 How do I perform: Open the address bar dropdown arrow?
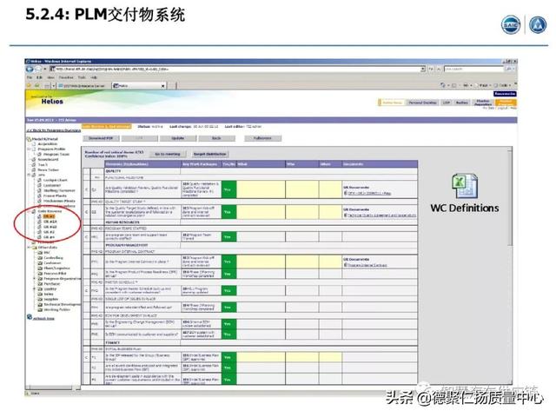423,69
